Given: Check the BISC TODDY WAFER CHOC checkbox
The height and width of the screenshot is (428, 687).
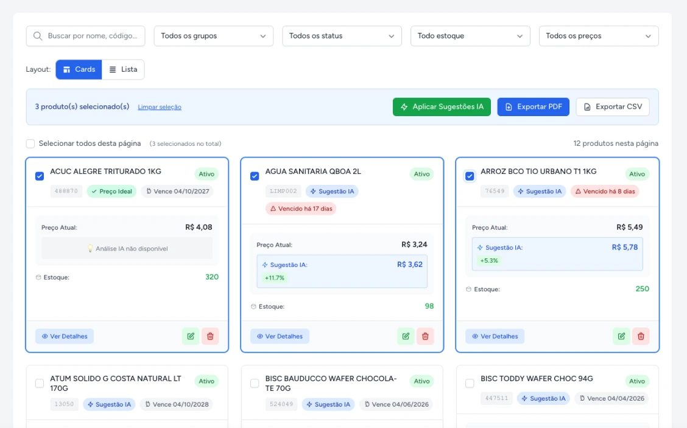Looking at the screenshot, I should tap(470, 384).
